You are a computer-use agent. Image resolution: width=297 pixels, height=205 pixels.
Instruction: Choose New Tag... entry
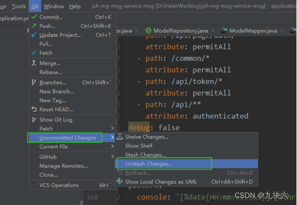coord(73,100)
